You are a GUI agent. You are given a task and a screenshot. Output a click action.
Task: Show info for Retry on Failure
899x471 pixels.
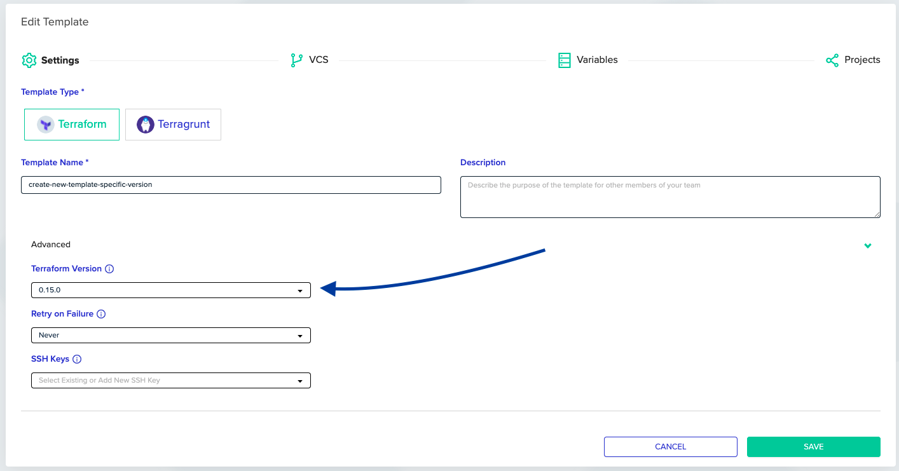(x=101, y=314)
